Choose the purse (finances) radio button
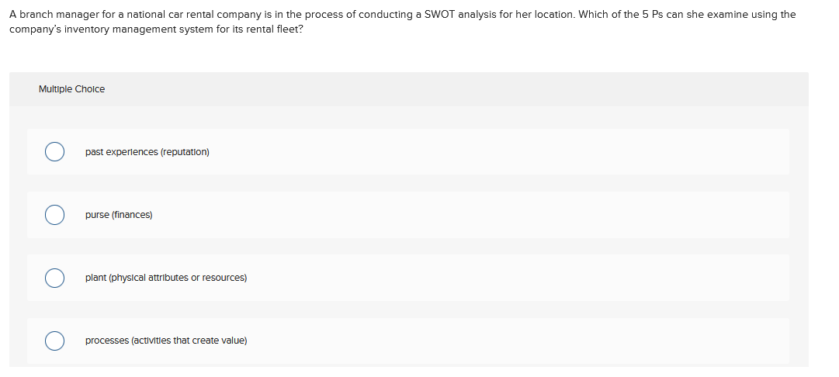Image resolution: width=839 pixels, height=377 pixels. (54, 215)
